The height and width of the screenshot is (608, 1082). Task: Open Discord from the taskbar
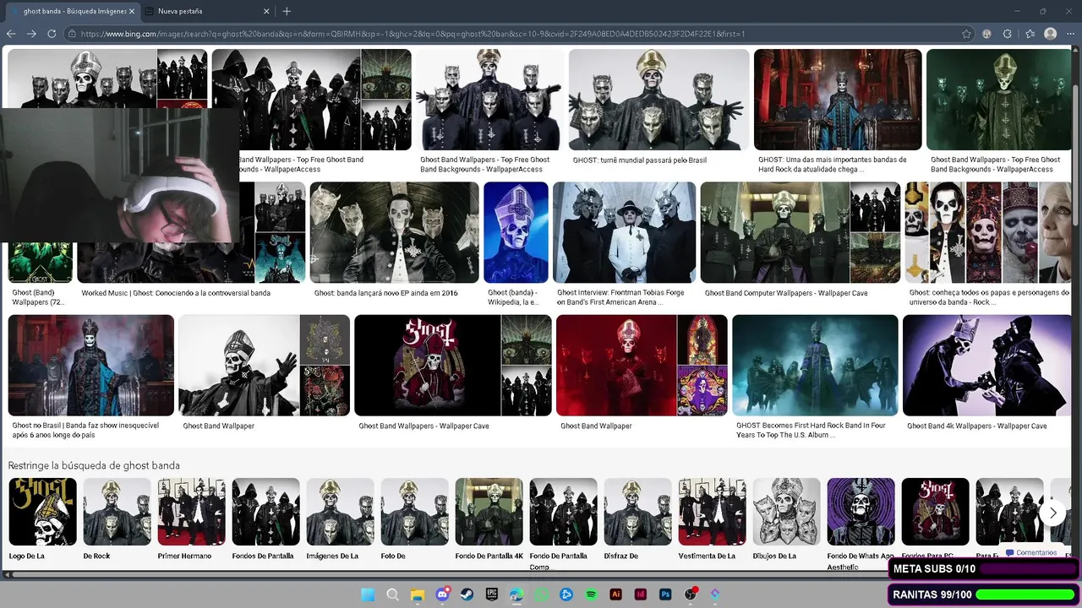442,594
